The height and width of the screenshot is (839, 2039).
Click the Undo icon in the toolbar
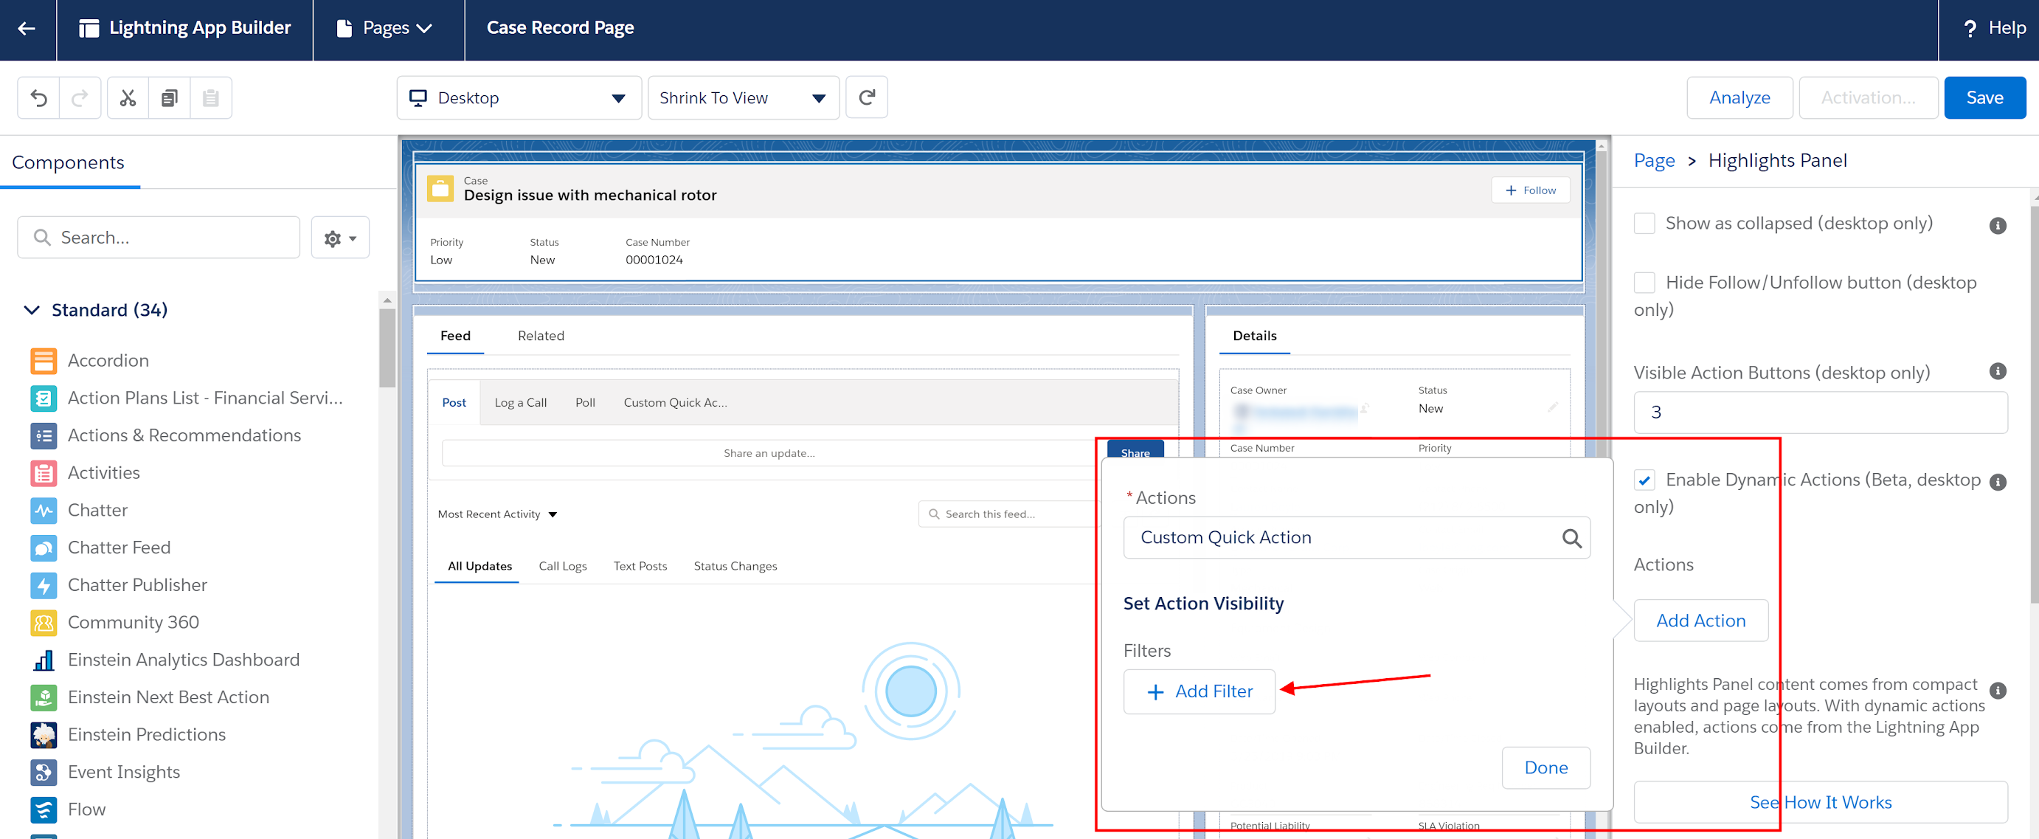39,97
